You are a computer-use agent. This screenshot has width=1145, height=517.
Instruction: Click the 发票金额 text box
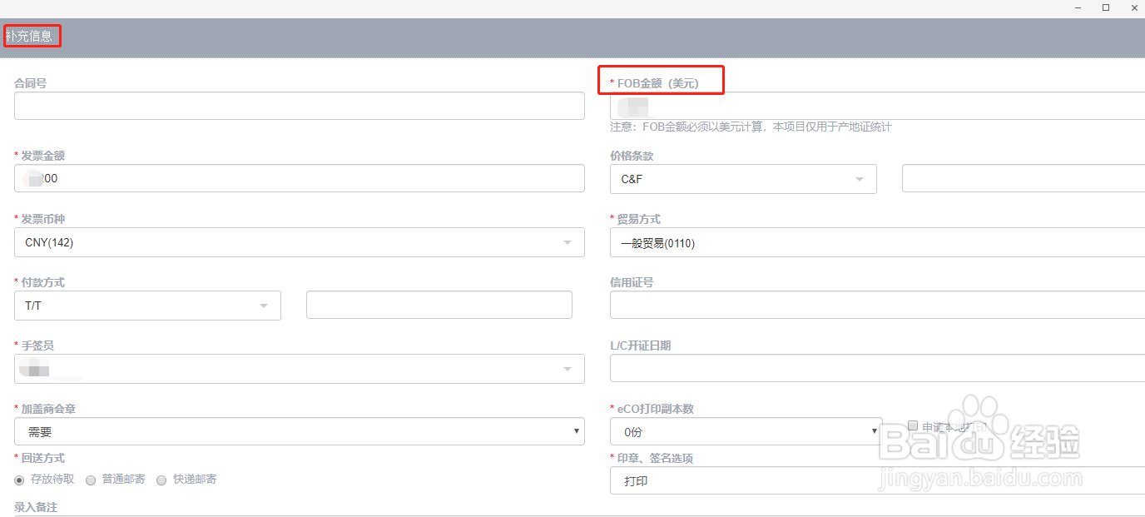click(x=300, y=178)
